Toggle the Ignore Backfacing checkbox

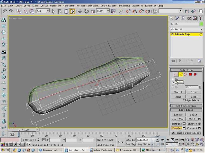(x=173, y=83)
